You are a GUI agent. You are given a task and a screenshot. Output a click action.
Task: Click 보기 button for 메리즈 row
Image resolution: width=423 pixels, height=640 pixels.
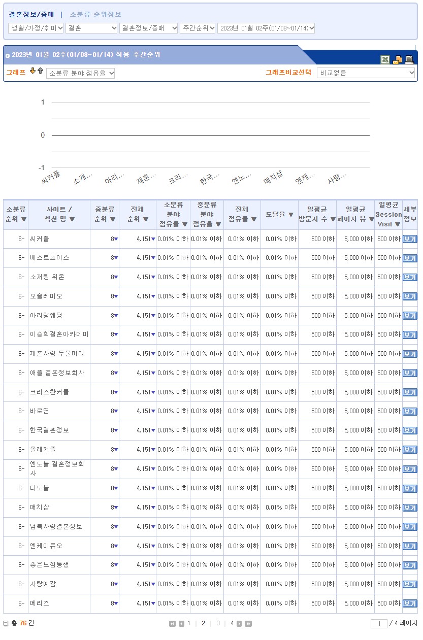tap(409, 604)
